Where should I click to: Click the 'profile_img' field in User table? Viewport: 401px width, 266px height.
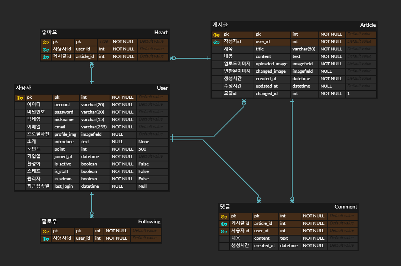tap(66, 134)
